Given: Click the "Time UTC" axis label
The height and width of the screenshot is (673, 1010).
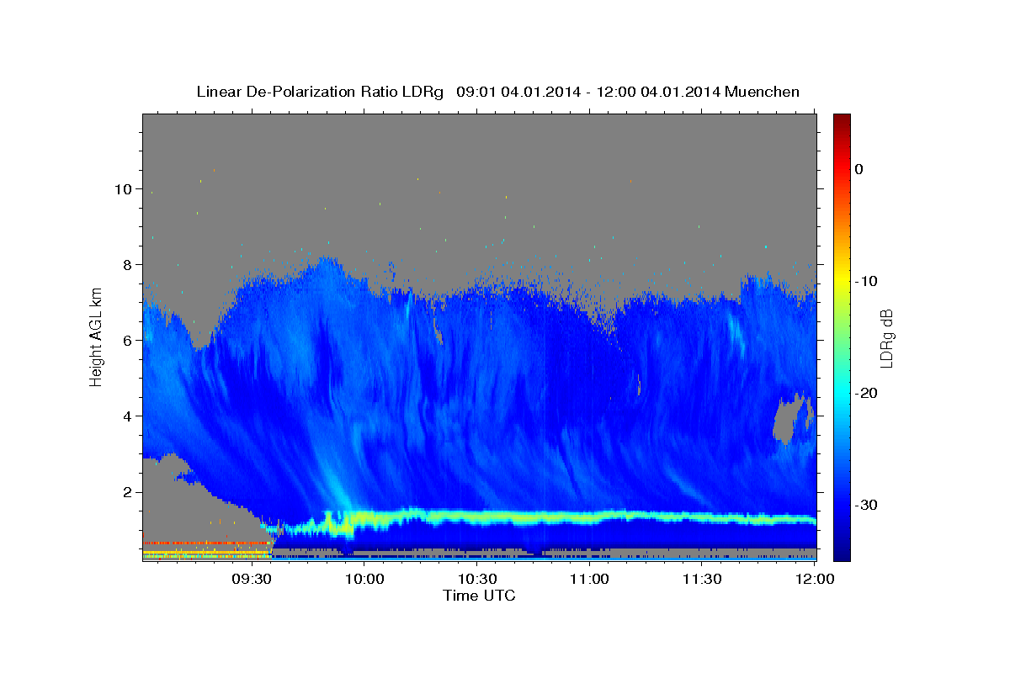Looking at the screenshot, I should pyautogui.click(x=479, y=596).
